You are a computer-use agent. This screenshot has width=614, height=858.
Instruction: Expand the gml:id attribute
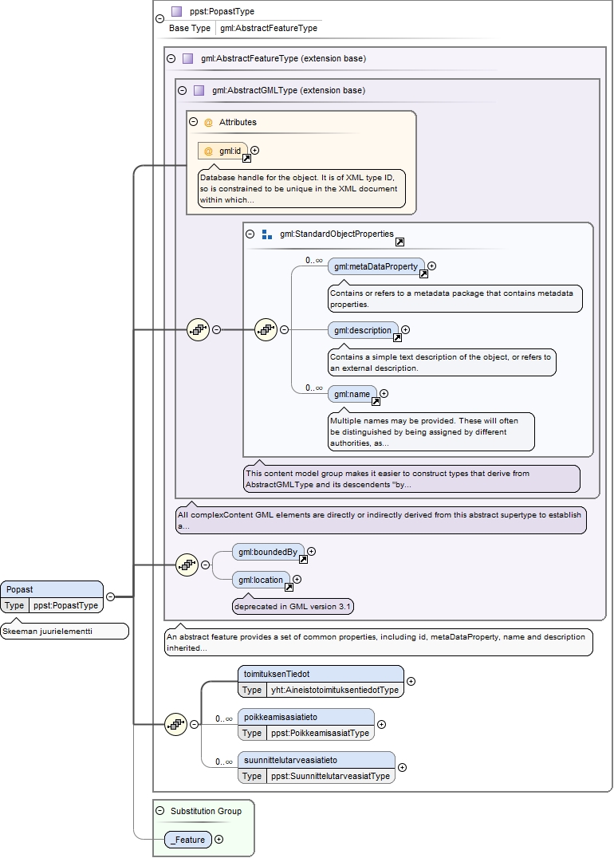coord(255,150)
